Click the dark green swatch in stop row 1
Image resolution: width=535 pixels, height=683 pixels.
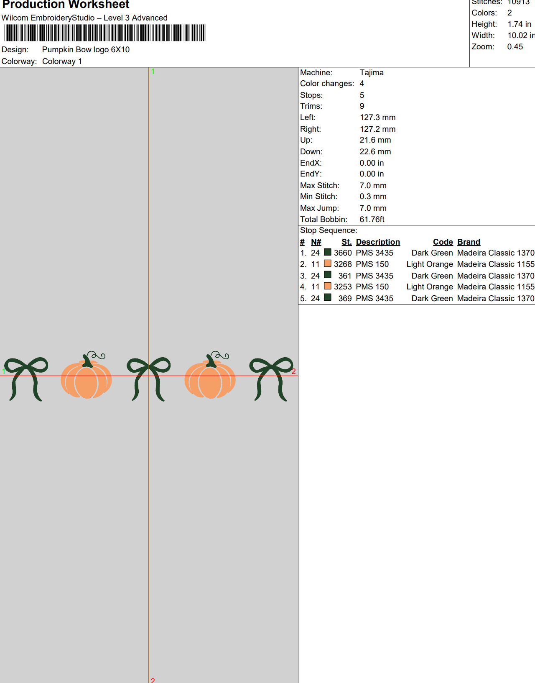click(328, 252)
